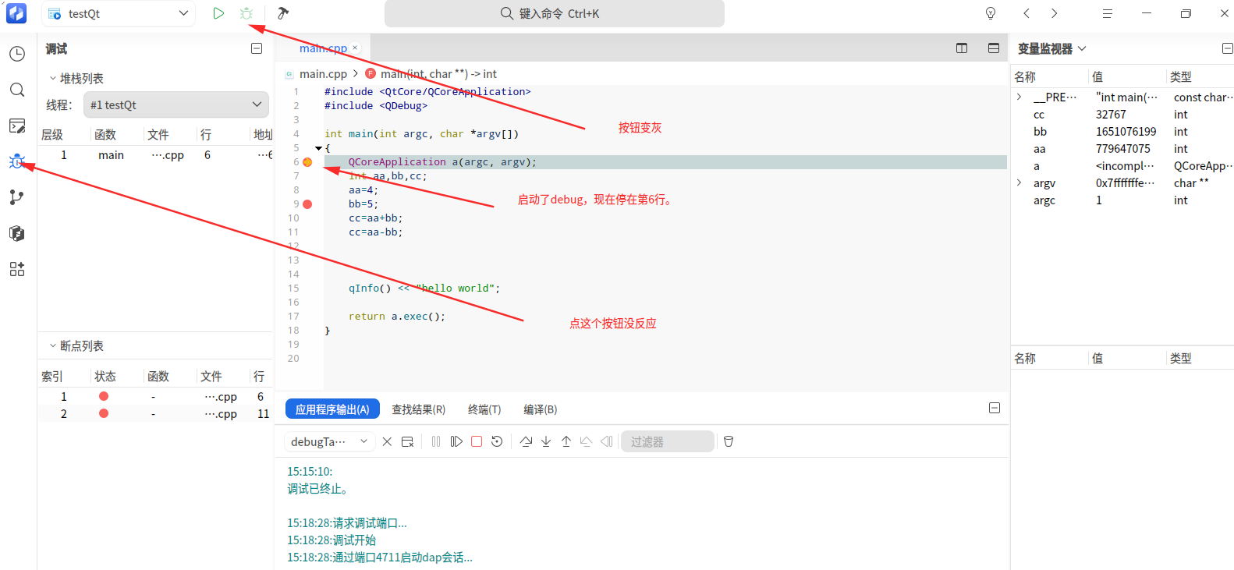
Task: Restart the debug session
Action: pos(497,441)
